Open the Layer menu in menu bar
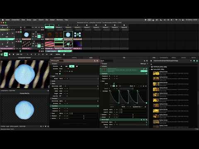The width and height of the screenshot is (199, 149). [x=35, y=20]
